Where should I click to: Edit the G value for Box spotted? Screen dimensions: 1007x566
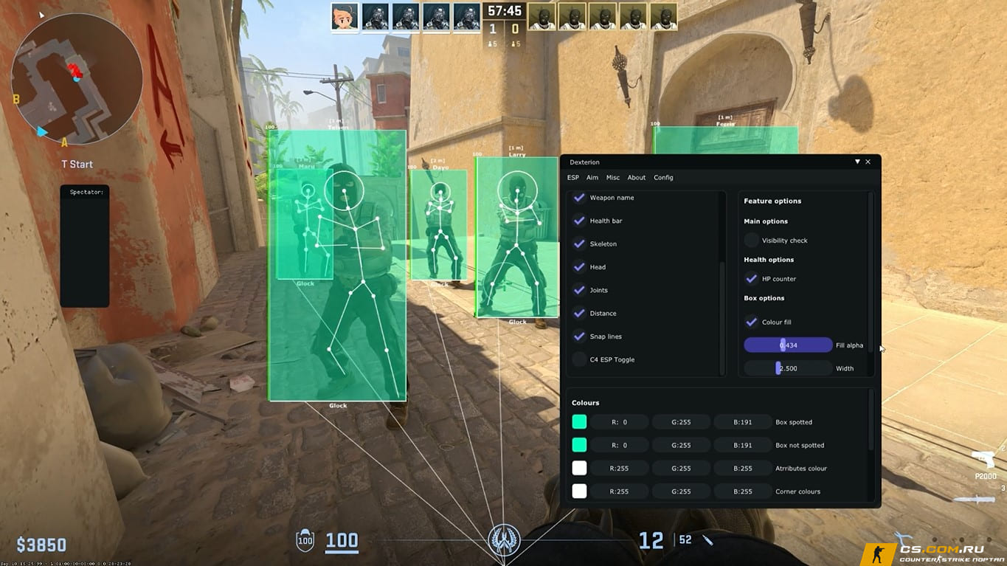point(681,422)
